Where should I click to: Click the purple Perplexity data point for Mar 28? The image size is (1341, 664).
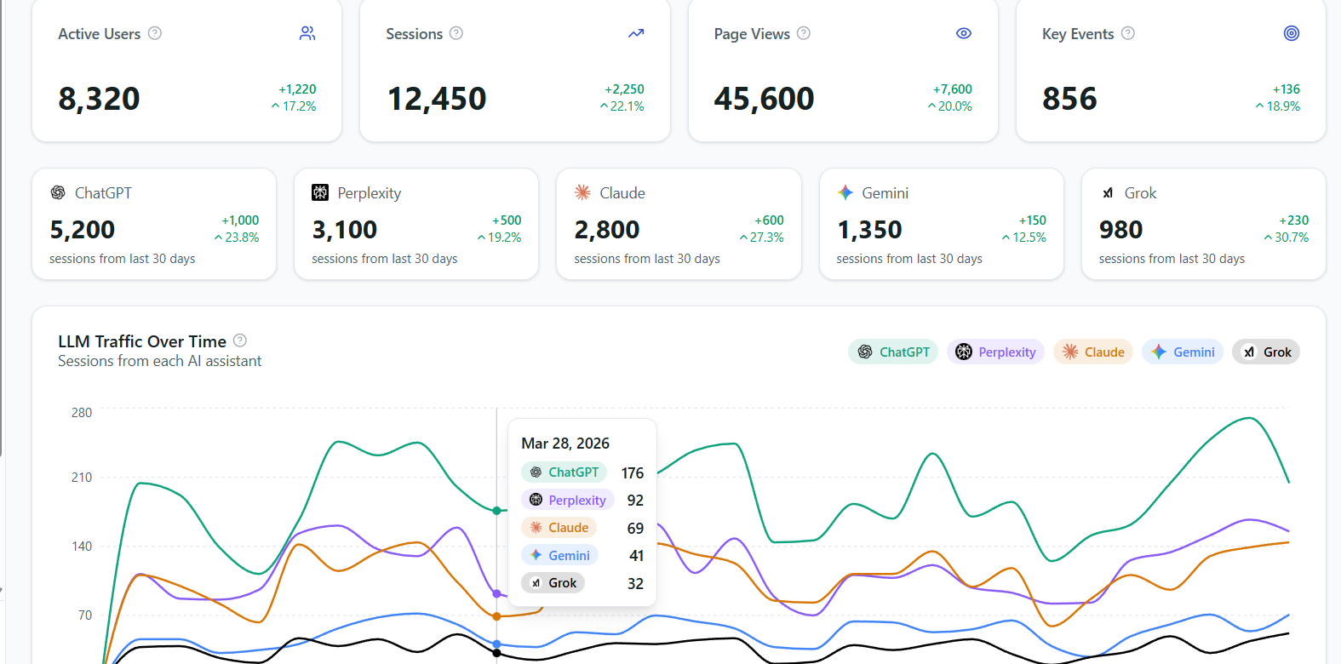497,593
